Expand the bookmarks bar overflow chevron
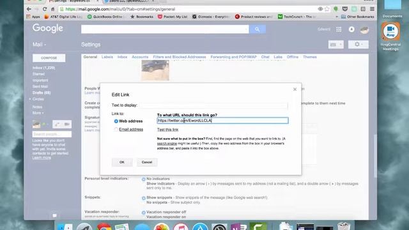 [x=337, y=17]
